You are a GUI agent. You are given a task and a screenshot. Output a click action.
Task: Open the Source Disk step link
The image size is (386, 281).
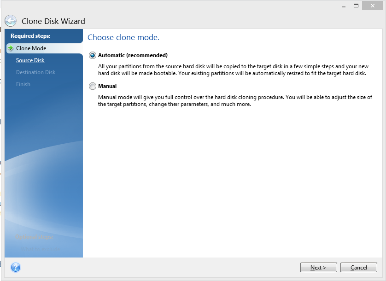click(30, 60)
